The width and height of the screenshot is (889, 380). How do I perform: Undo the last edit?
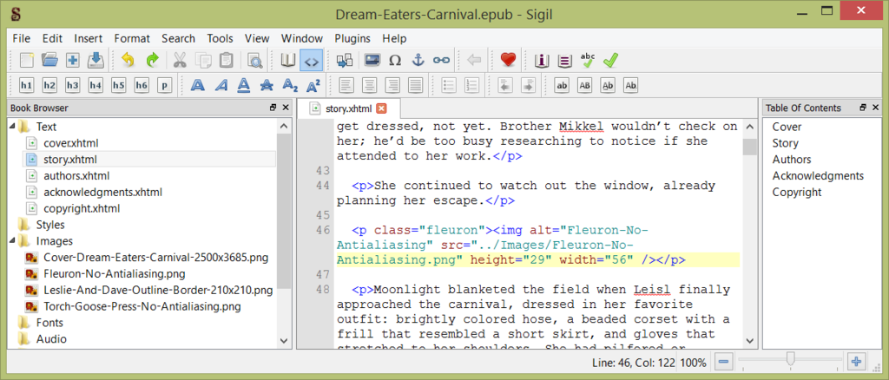coord(128,60)
